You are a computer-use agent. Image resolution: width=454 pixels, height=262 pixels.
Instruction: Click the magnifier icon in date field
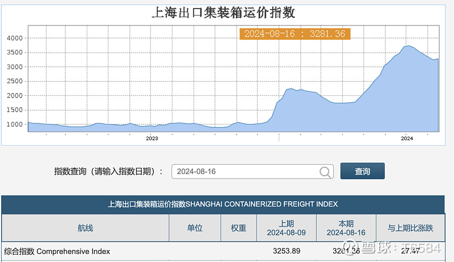(x=325, y=172)
